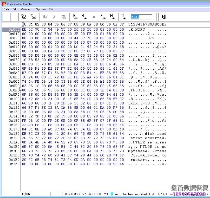Open the Data menu
This screenshot has height=198, width=210.
[x=6, y=9]
